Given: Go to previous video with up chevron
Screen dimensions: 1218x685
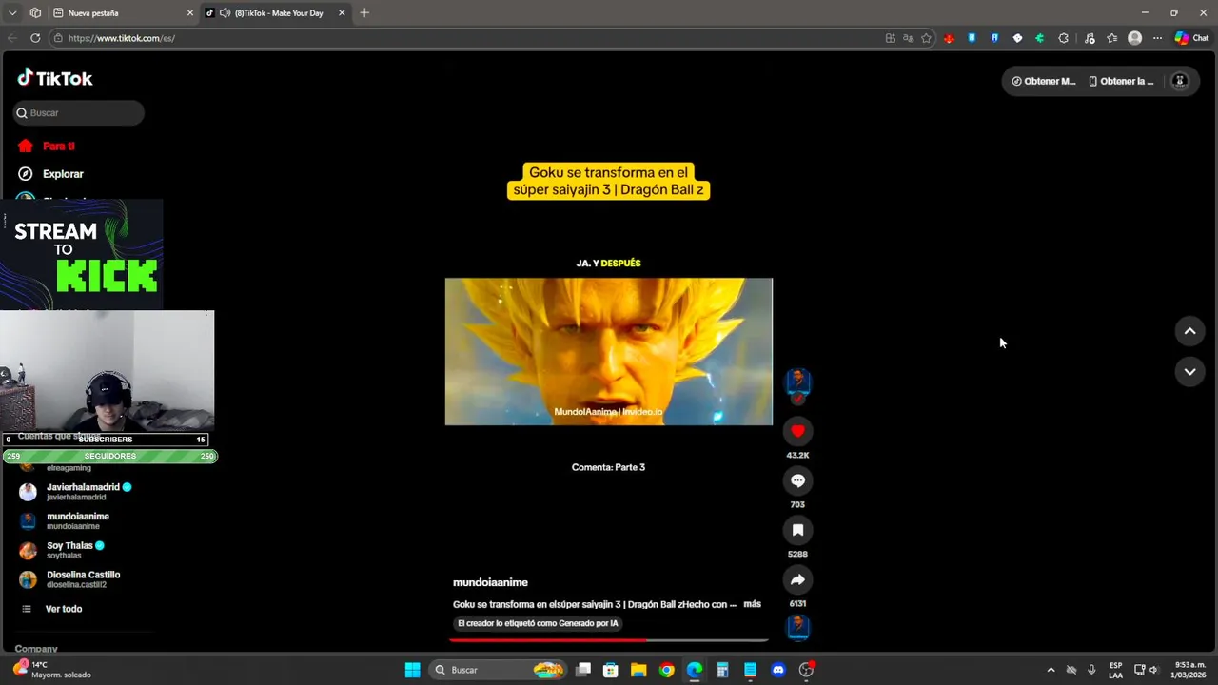Looking at the screenshot, I should [x=1189, y=331].
